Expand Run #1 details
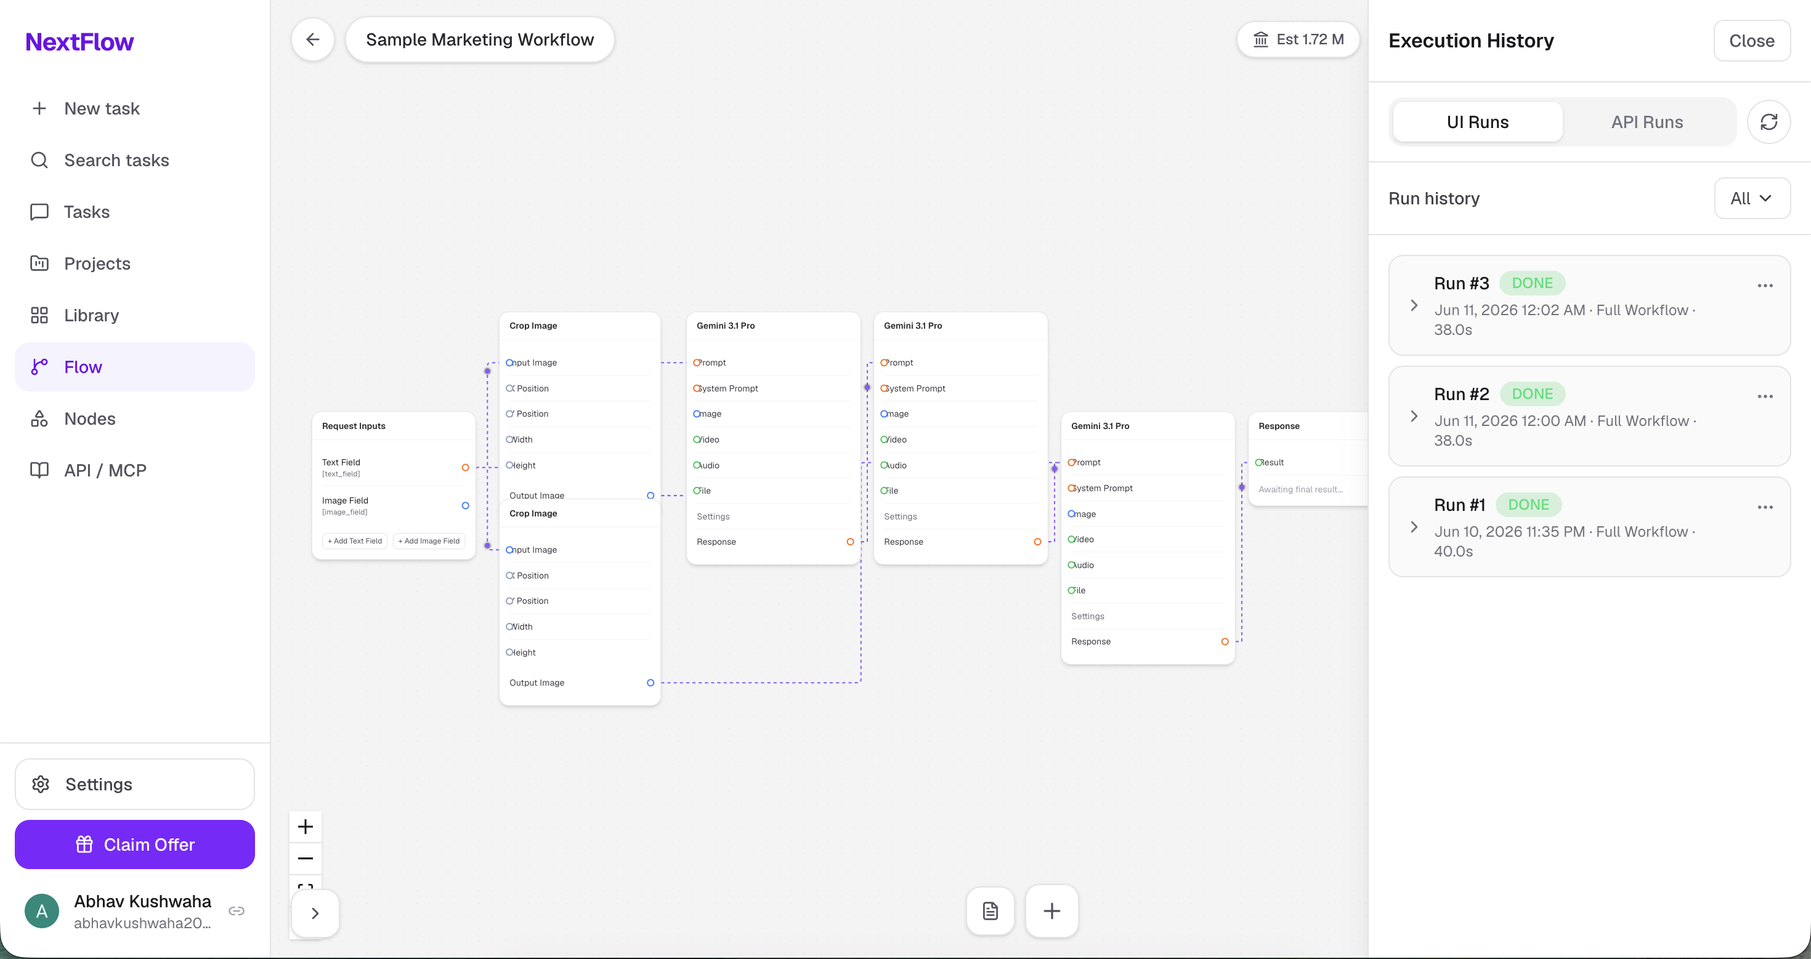Viewport: 1811px width, 959px height. pos(1414,528)
